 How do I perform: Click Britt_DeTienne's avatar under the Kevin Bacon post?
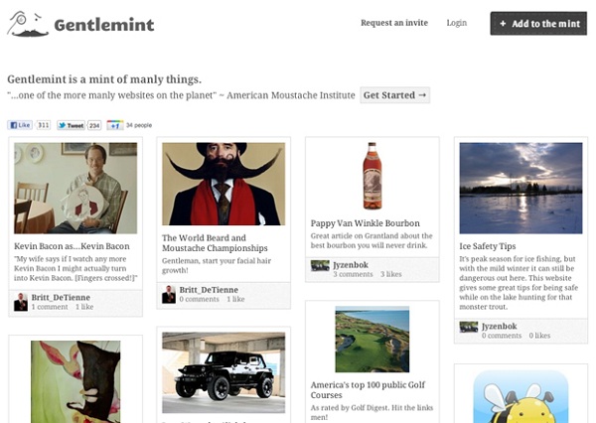[x=21, y=302]
